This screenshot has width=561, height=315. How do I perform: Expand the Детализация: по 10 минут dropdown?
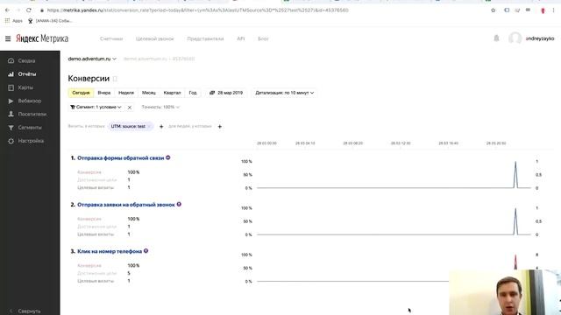[284, 93]
